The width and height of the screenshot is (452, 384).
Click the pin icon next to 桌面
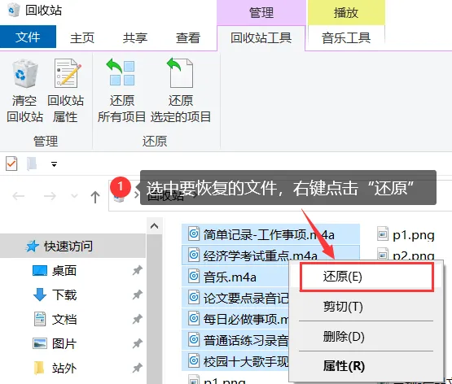[x=137, y=270]
